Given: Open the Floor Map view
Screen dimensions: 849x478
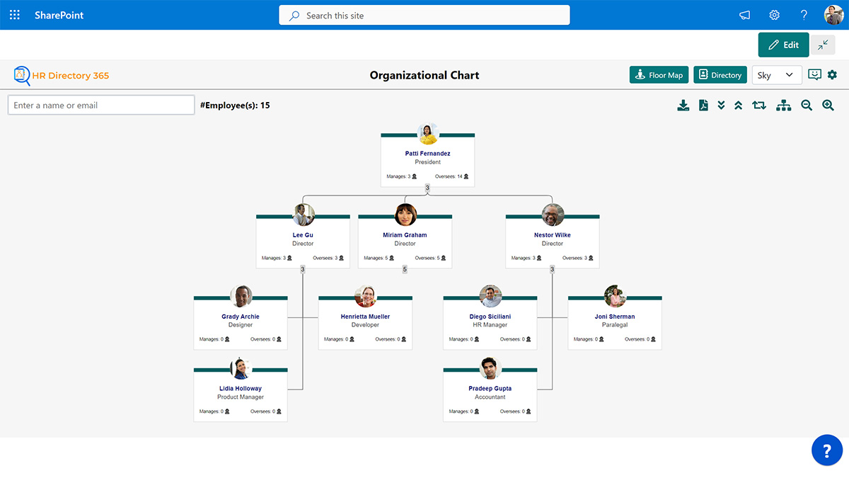Looking at the screenshot, I should tap(659, 74).
